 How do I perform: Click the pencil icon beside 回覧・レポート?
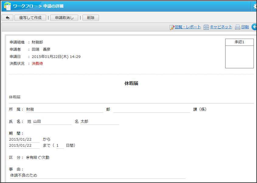172,27
